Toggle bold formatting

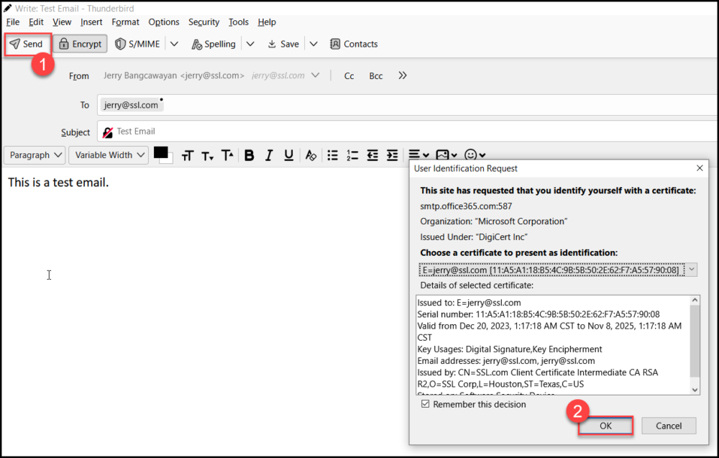[249, 155]
